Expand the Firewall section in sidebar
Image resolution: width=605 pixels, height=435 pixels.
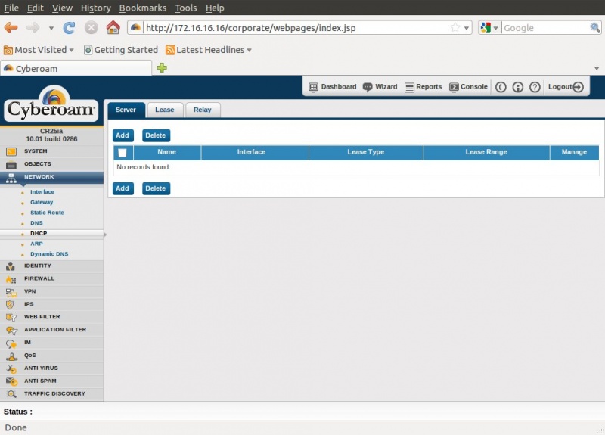39,278
